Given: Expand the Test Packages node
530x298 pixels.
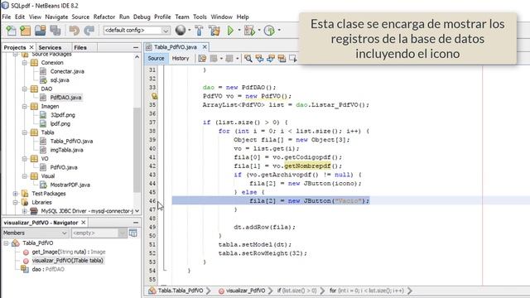Looking at the screenshot, I should point(15,194).
